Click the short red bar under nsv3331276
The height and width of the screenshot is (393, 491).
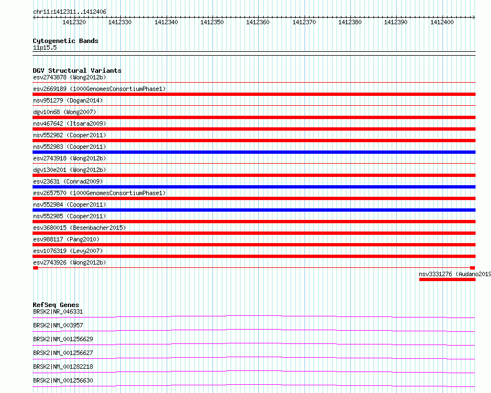click(447, 279)
